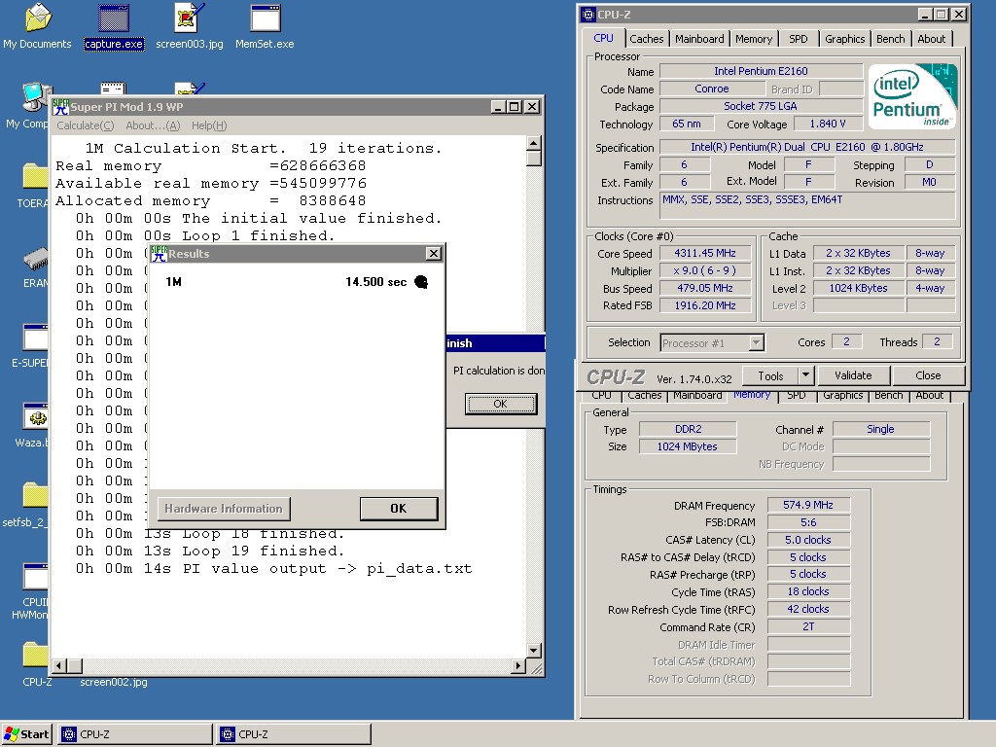Viewport: 996px width, 747px height.
Task: Switch to first CPU-Z taskbar button
Action: coord(135,734)
